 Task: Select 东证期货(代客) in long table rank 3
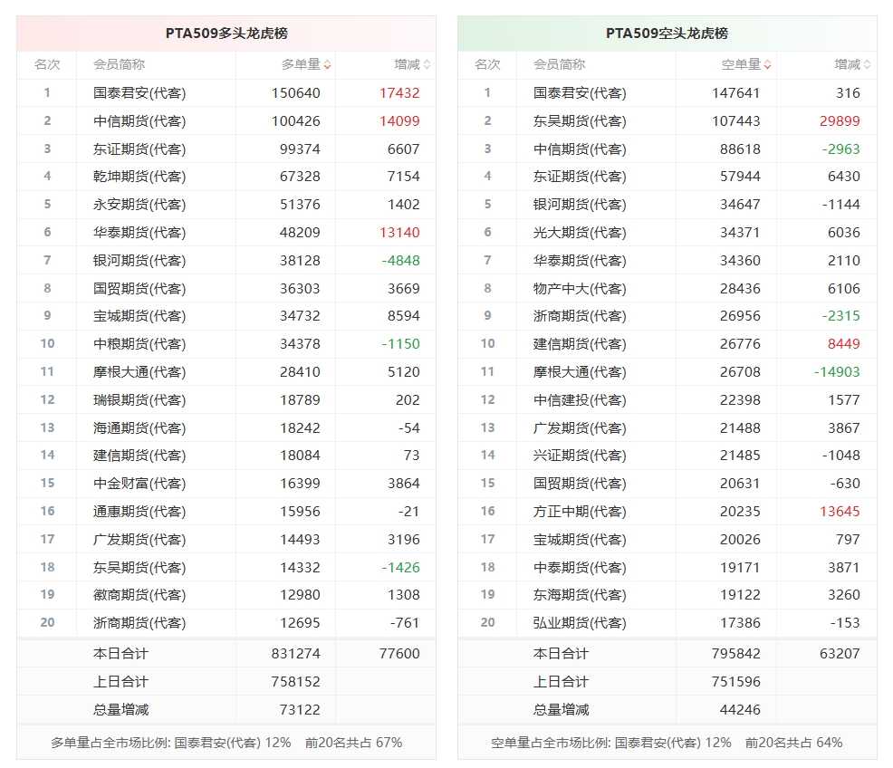[x=139, y=149]
